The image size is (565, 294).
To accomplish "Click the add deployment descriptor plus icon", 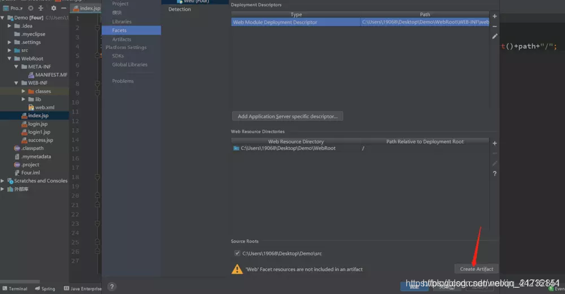I will 495,16.
